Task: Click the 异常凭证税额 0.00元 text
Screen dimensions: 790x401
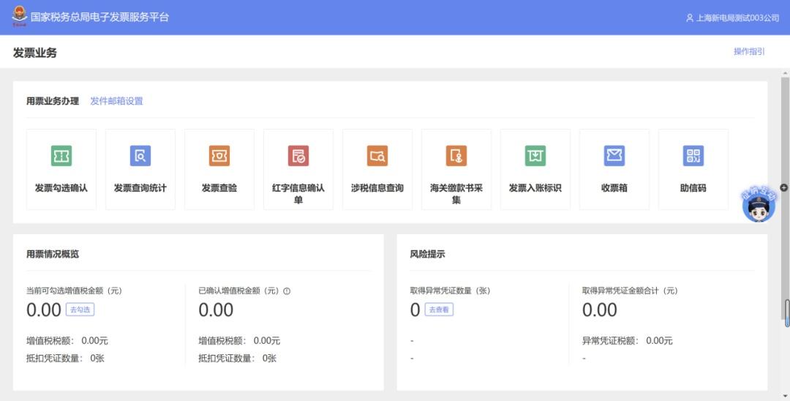Action: (x=628, y=341)
